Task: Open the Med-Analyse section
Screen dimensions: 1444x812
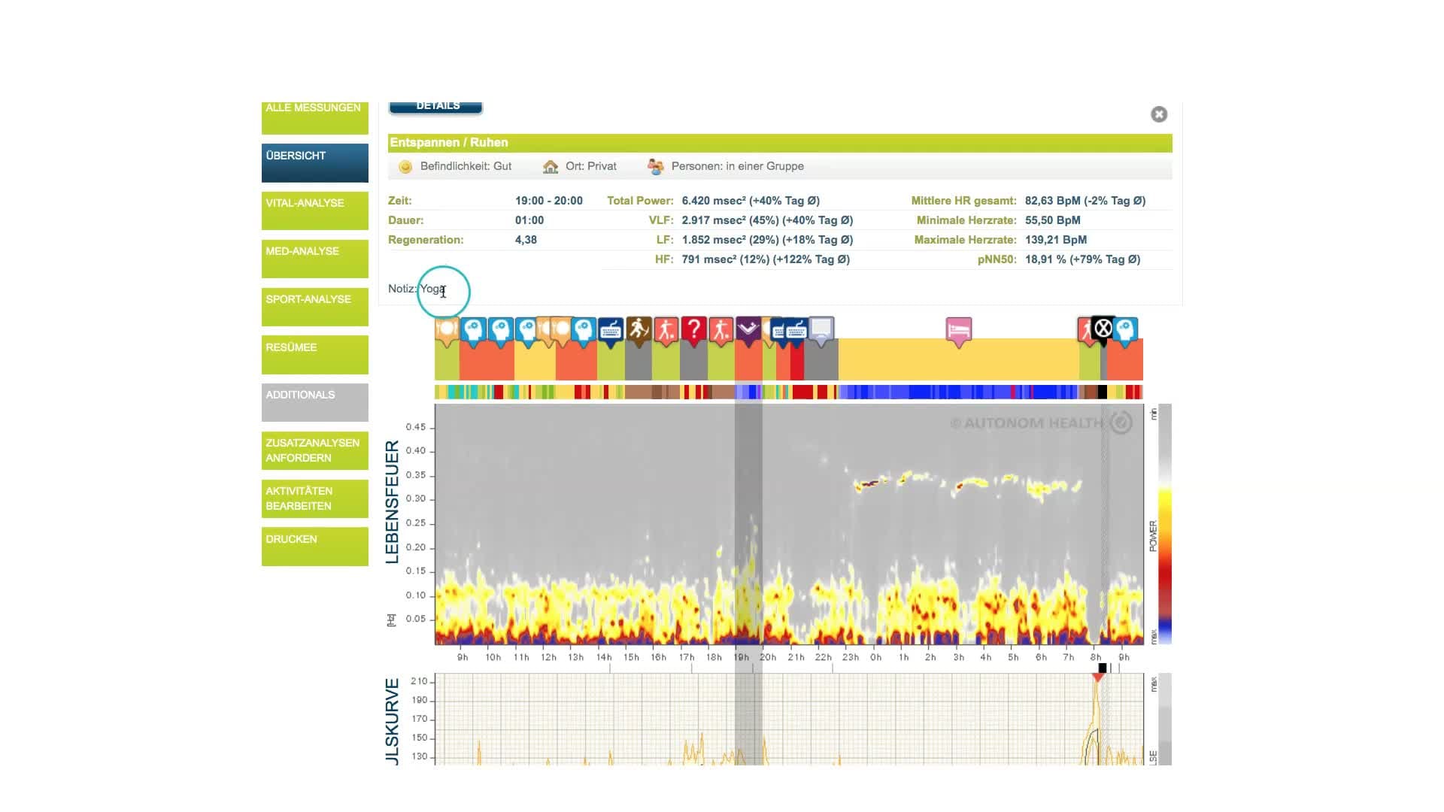Action: pyautogui.click(x=314, y=259)
